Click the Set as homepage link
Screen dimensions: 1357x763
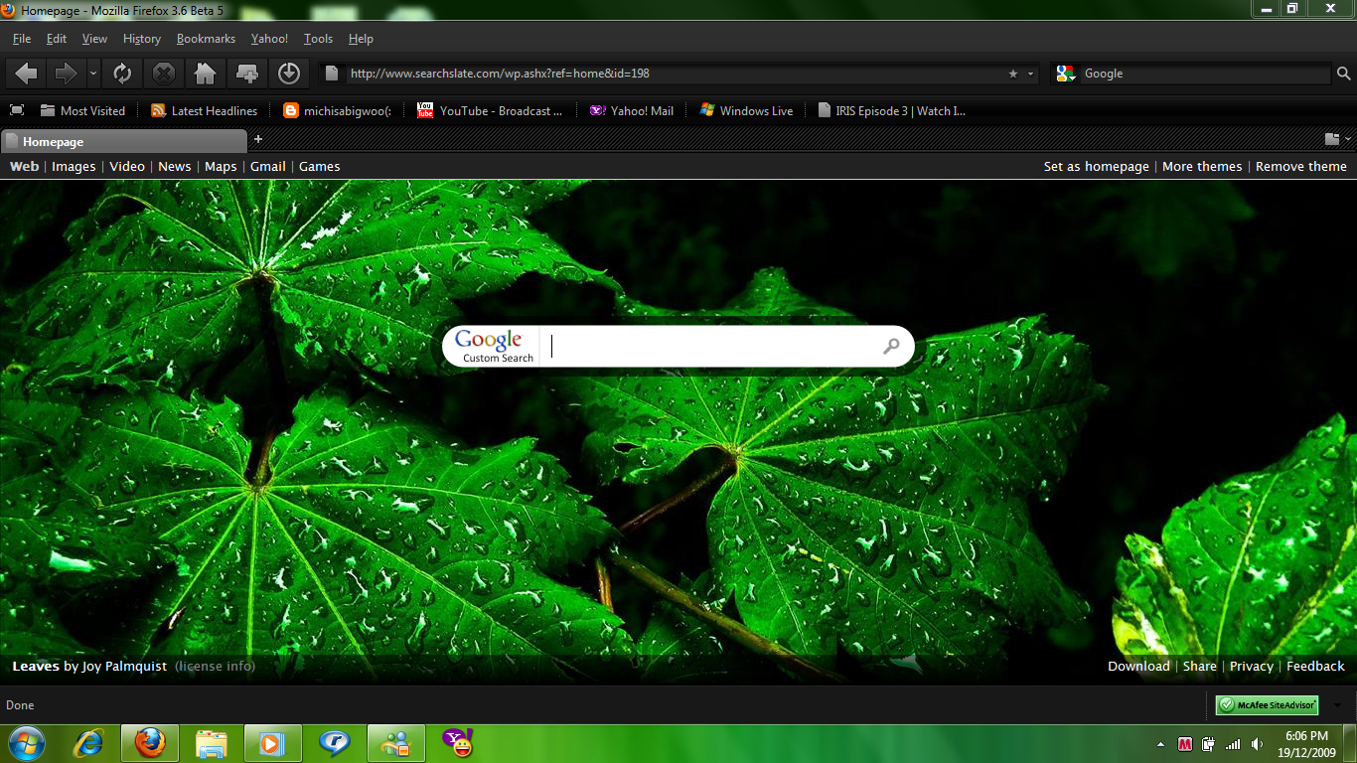(1097, 167)
